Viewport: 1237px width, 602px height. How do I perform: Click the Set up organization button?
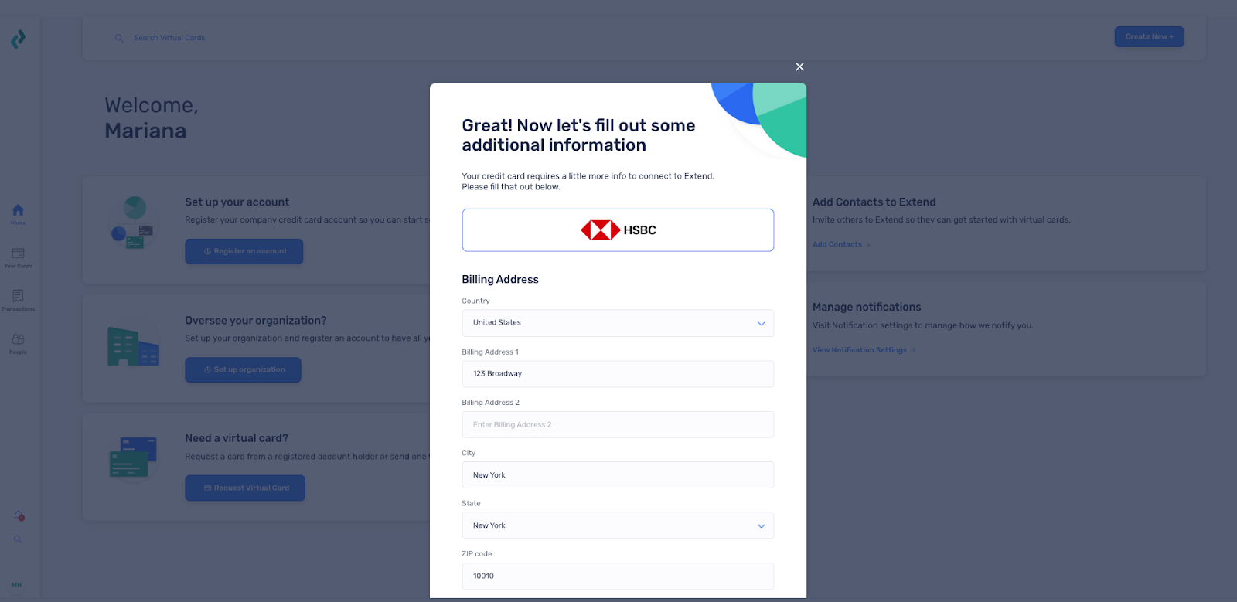coord(243,369)
